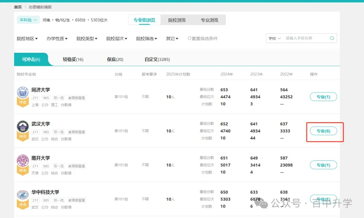Click the 2023年 column header
The height and width of the screenshot is (218, 364).
[x=256, y=74]
